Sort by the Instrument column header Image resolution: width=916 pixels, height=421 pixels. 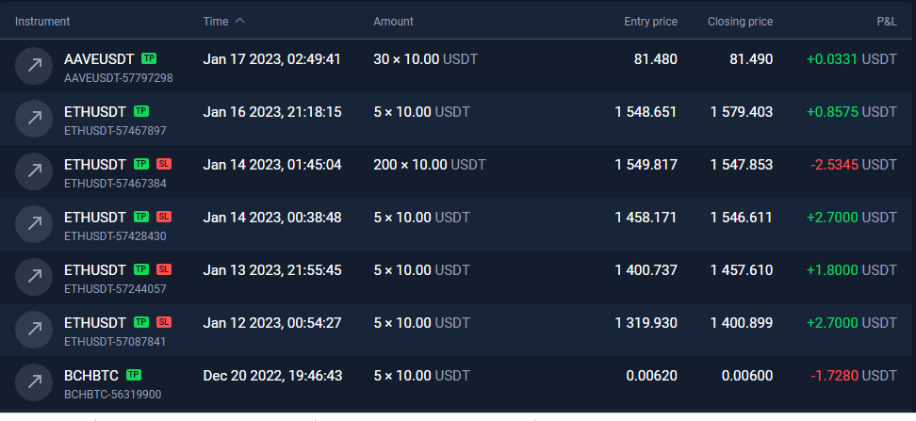point(42,22)
